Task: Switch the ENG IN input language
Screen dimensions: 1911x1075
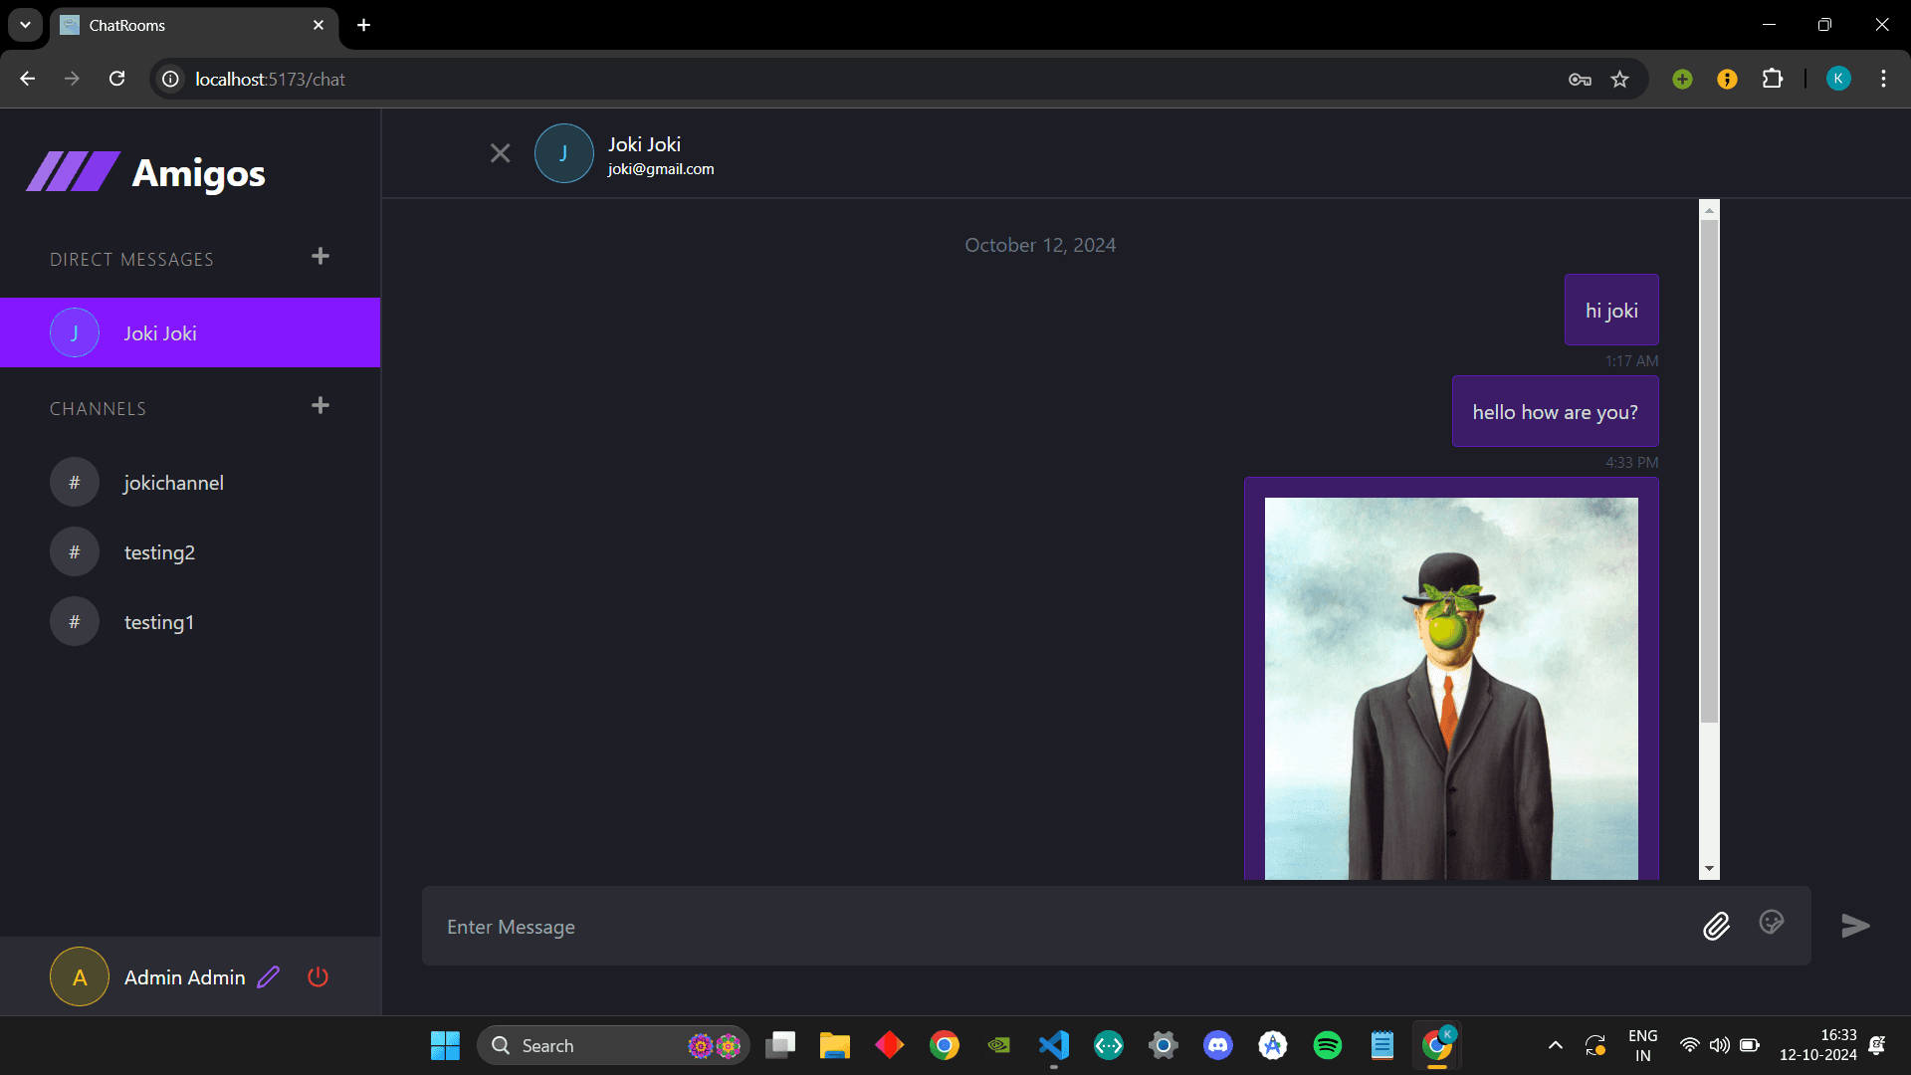Action: [x=1642, y=1045]
